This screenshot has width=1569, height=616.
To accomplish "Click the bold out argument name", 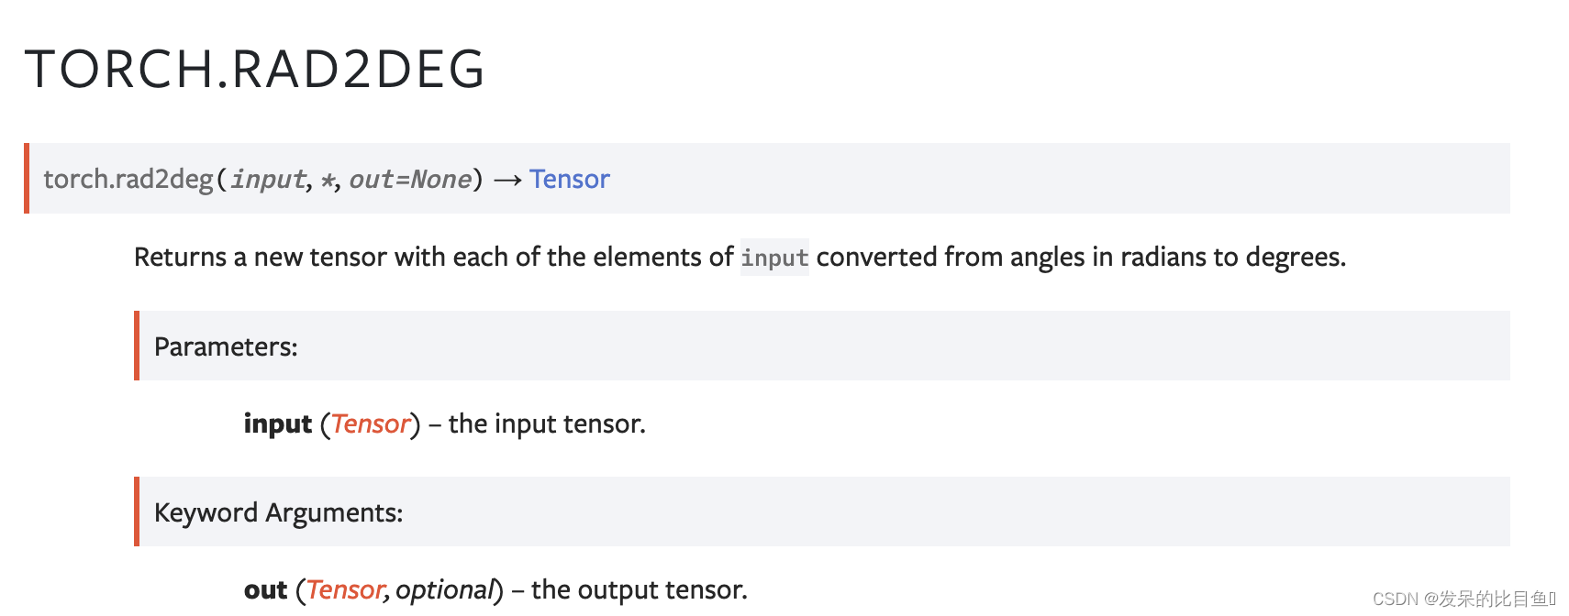I will (265, 589).
